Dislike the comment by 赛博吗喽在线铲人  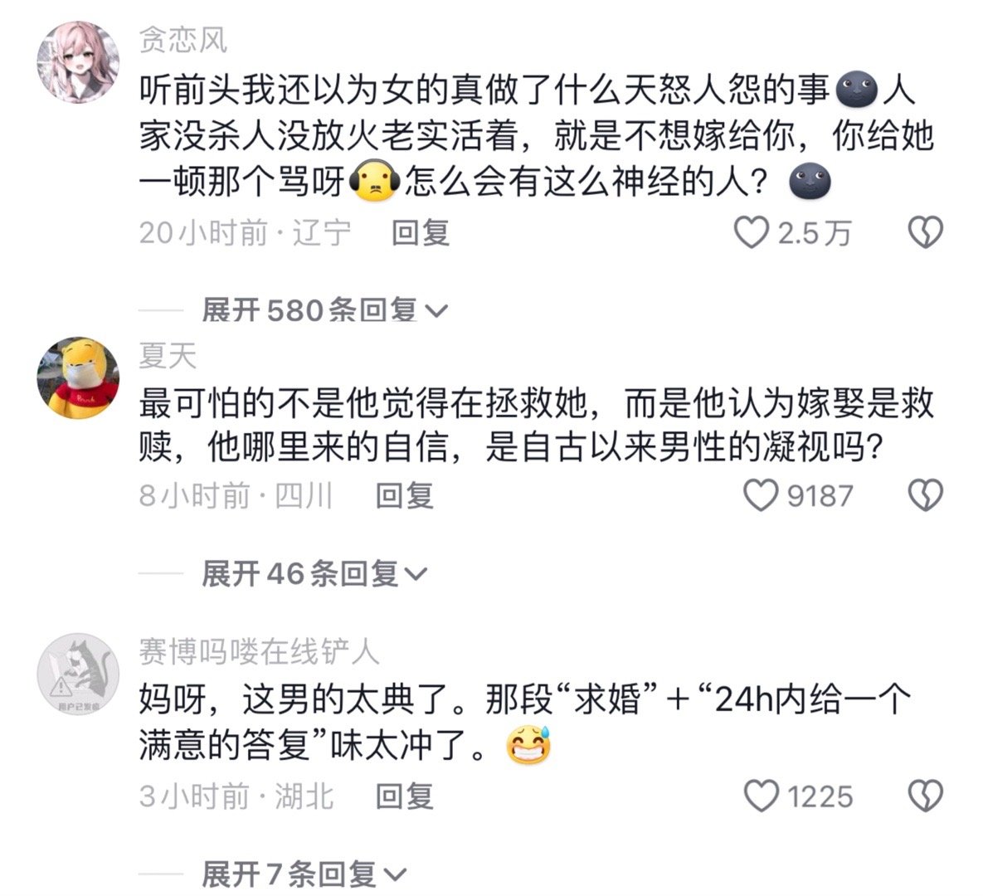pyautogui.click(x=925, y=796)
